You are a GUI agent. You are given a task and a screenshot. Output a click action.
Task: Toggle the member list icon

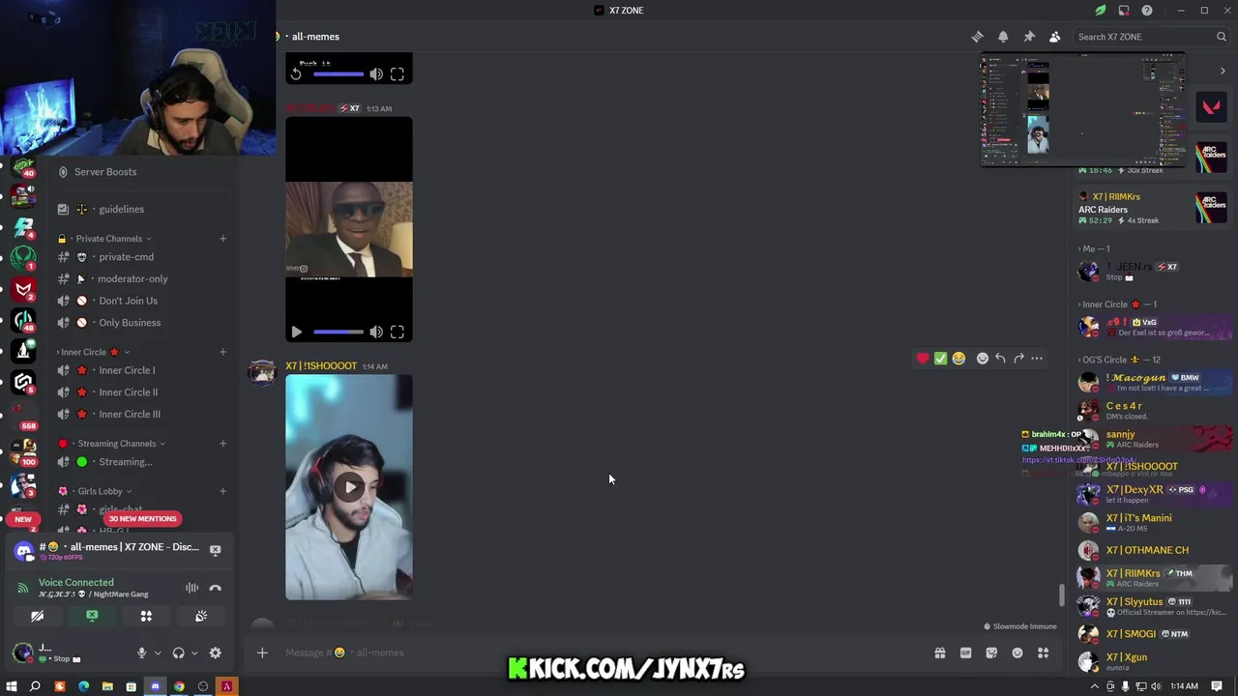pos(1054,37)
